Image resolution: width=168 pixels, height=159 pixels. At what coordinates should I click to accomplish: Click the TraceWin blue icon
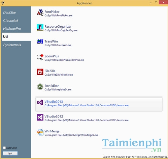[40, 42]
